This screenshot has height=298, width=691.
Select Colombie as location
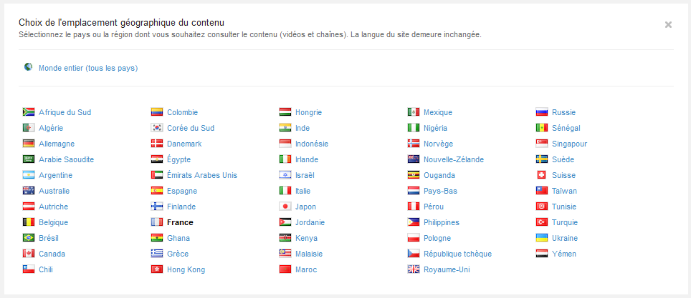(183, 112)
